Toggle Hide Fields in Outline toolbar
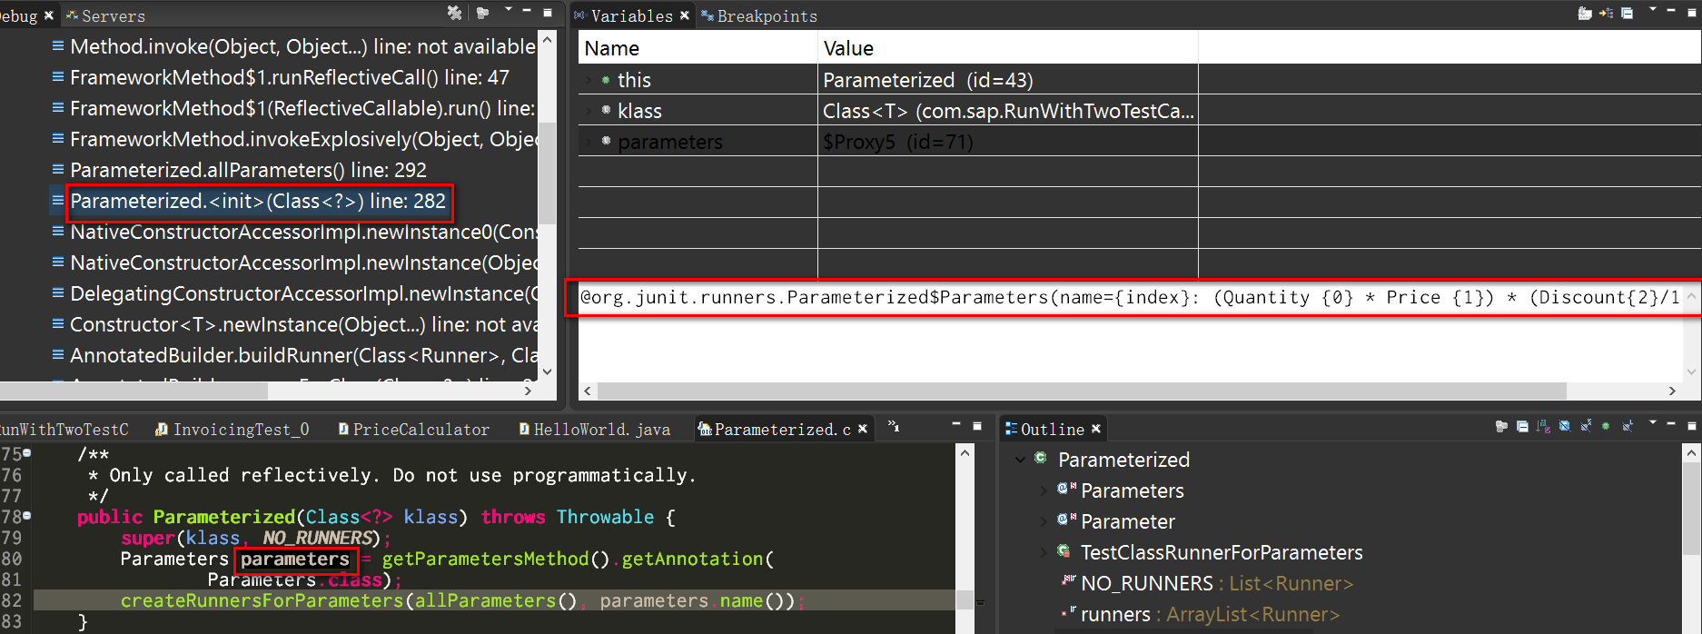 click(x=1564, y=426)
